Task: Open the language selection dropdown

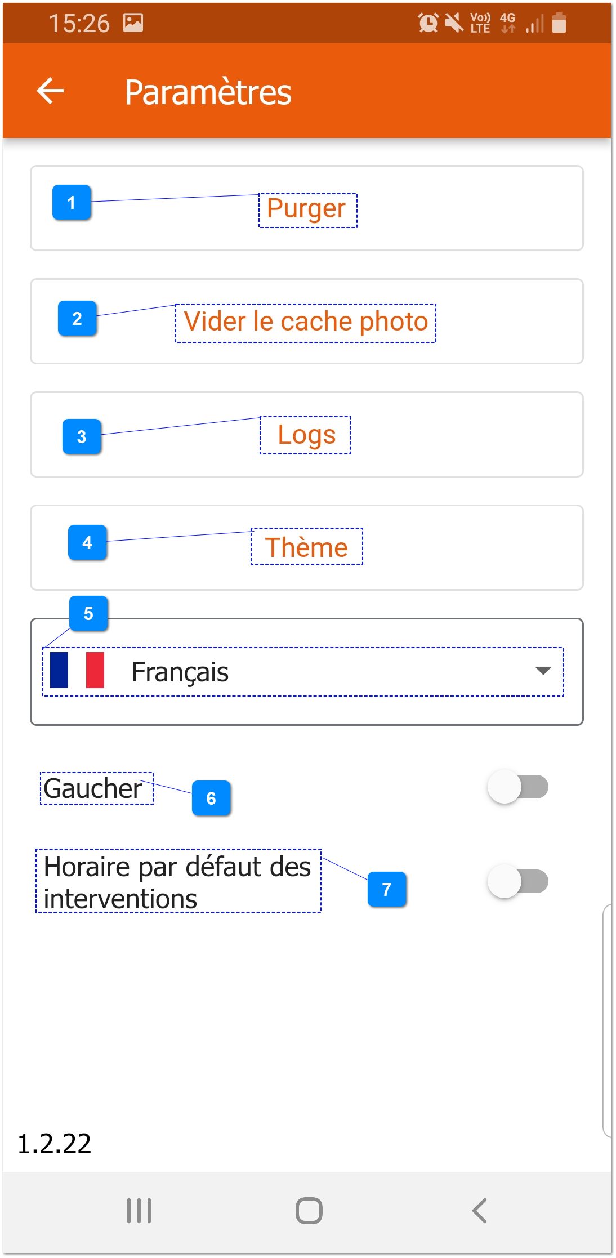Action: 304,672
